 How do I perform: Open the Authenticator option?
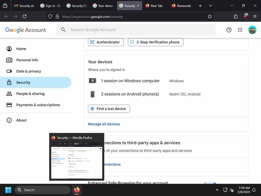[x=106, y=42]
